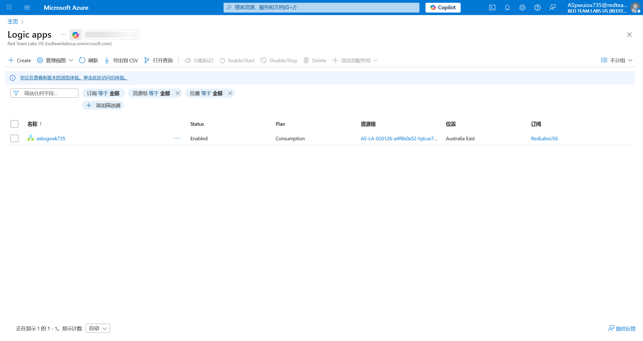Click the refresh (刷新) toolbar button
The height and width of the screenshot is (341, 643).
[x=88, y=60]
